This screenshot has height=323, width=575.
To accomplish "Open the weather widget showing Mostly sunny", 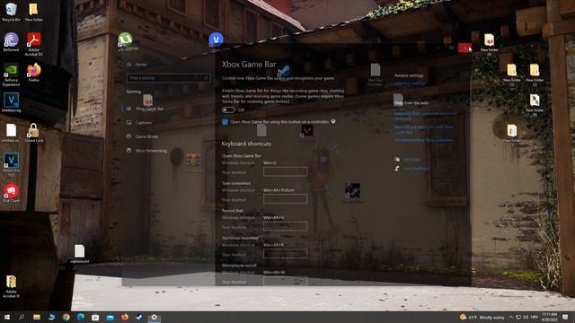I will 482,317.
